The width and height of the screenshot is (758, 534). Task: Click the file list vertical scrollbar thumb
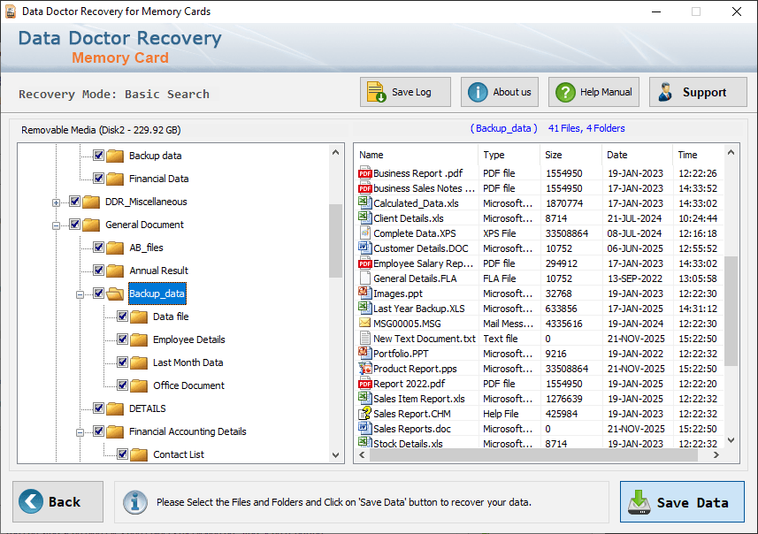(731, 310)
